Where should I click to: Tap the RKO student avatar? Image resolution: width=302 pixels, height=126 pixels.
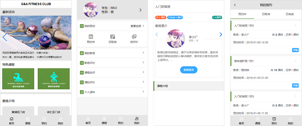91,10
